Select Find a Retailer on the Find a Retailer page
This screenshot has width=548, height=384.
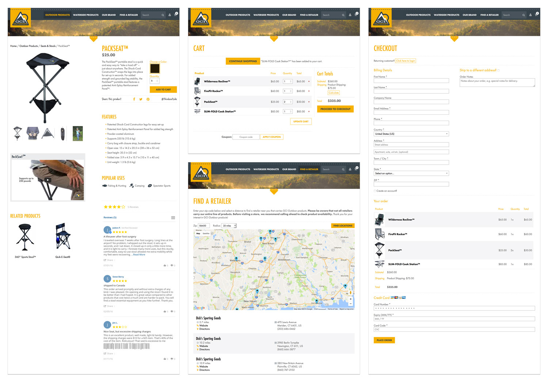pos(309,170)
